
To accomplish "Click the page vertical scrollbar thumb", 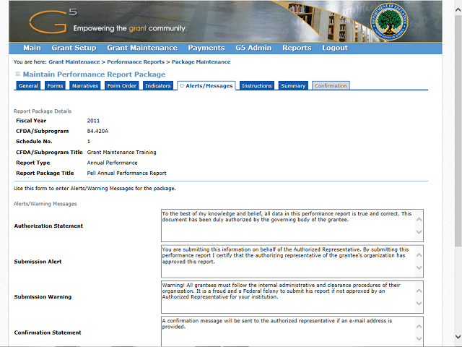I will coord(458,131).
